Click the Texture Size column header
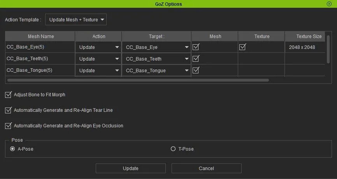 click(x=309, y=36)
